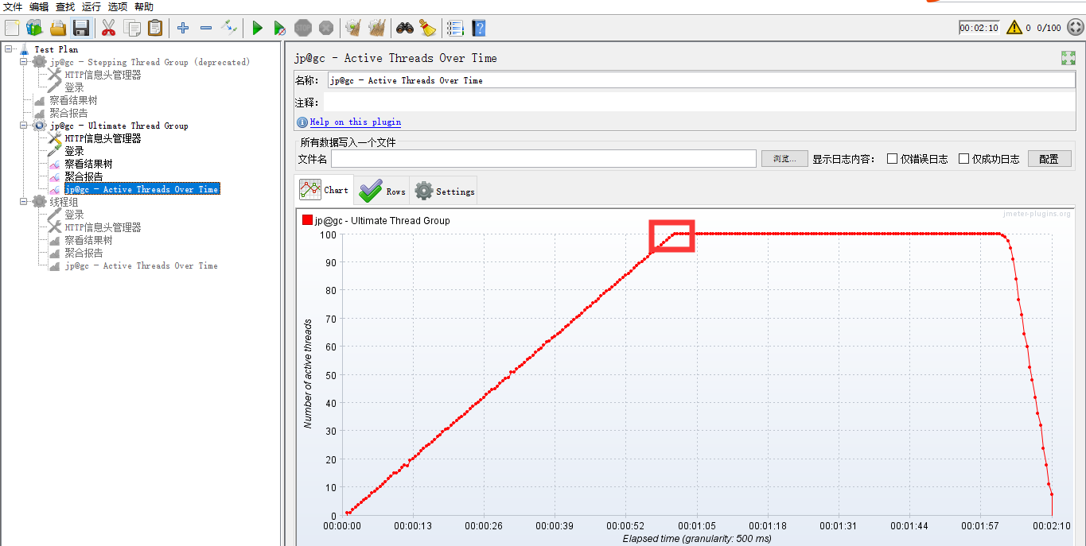Select jp@gc - Stepping Thread Group (deprecated)
The image size is (1086, 546).
[150, 62]
